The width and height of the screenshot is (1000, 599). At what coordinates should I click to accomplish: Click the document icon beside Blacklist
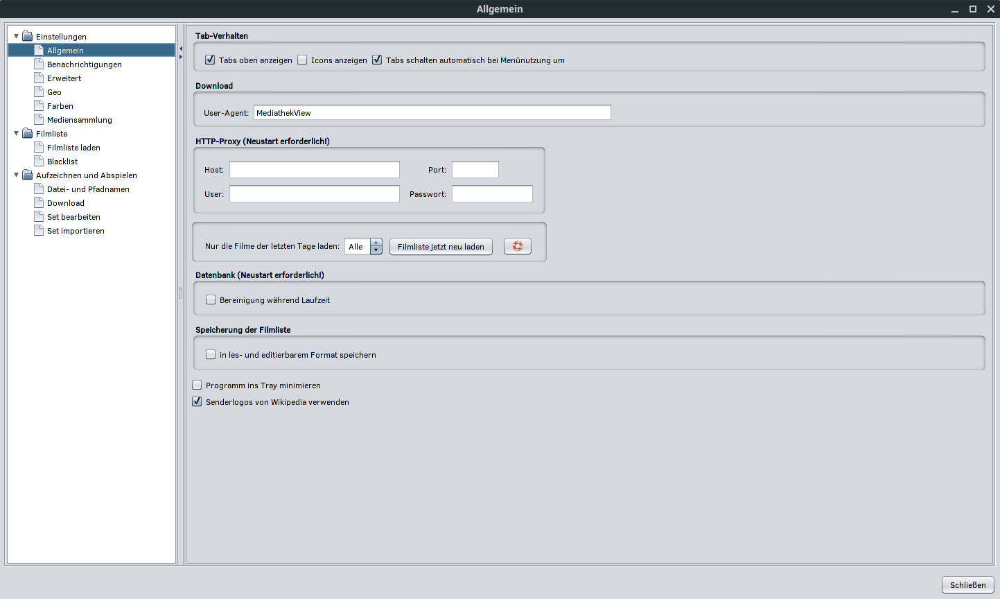pos(39,161)
